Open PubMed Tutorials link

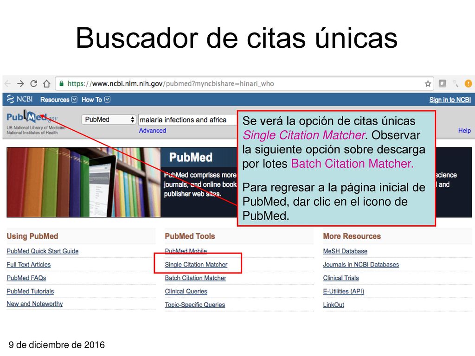point(30,291)
